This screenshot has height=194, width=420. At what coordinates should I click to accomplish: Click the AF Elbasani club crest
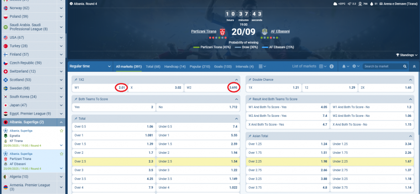(x=265, y=31)
